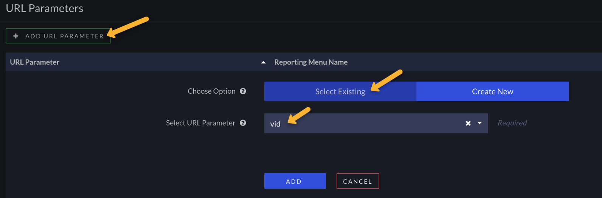
Task: Click the 'Select URL Parameter' field label
Action: (200, 123)
